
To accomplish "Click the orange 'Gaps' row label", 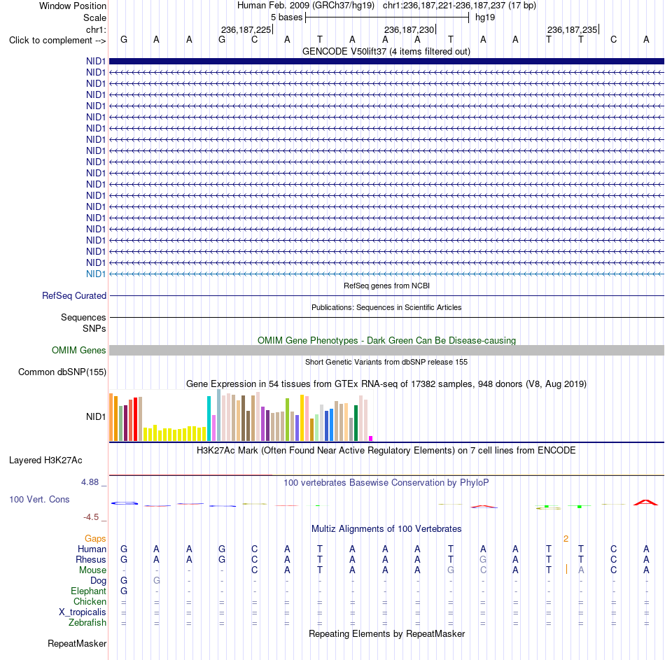I will point(95,539).
